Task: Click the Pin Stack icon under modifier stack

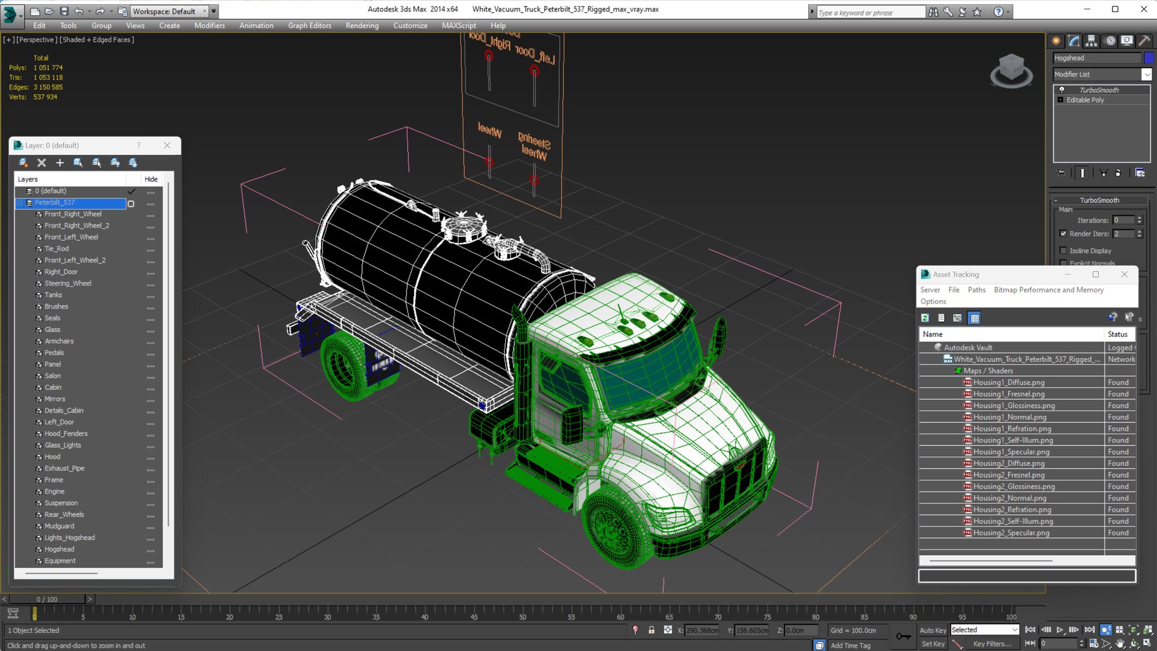Action: click(1061, 173)
